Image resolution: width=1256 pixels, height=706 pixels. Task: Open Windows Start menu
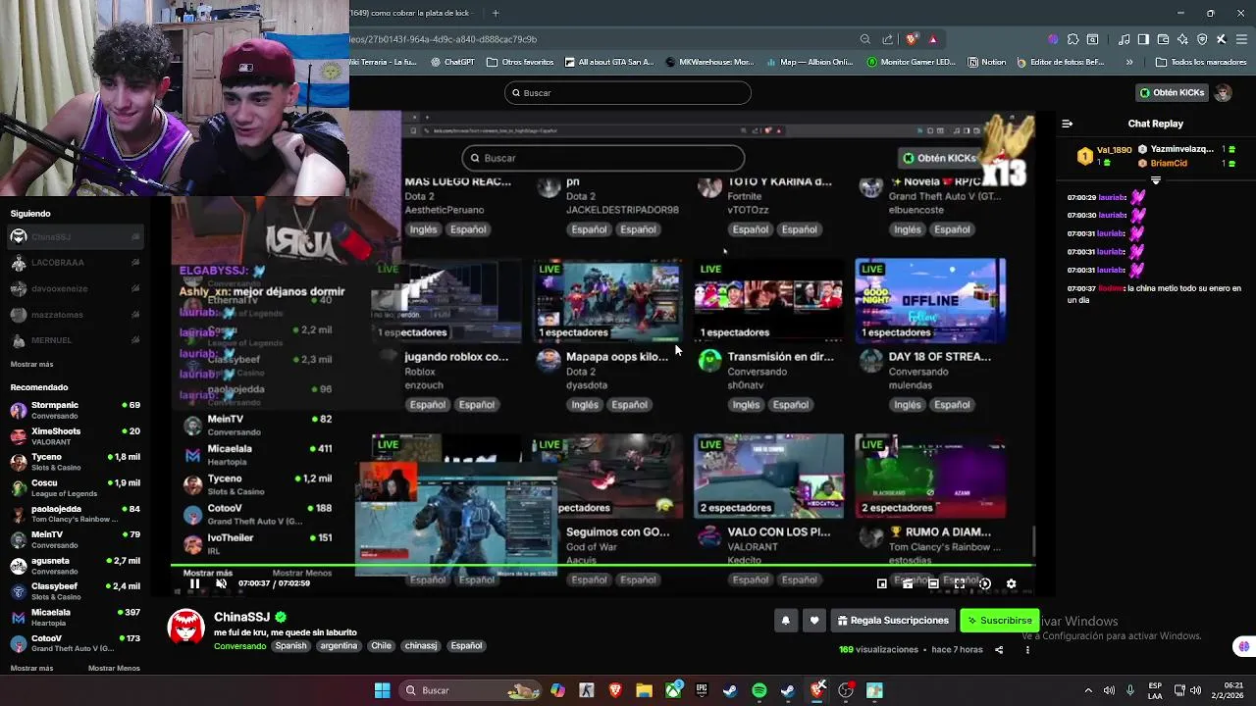pyautogui.click(x=382, y=690)
